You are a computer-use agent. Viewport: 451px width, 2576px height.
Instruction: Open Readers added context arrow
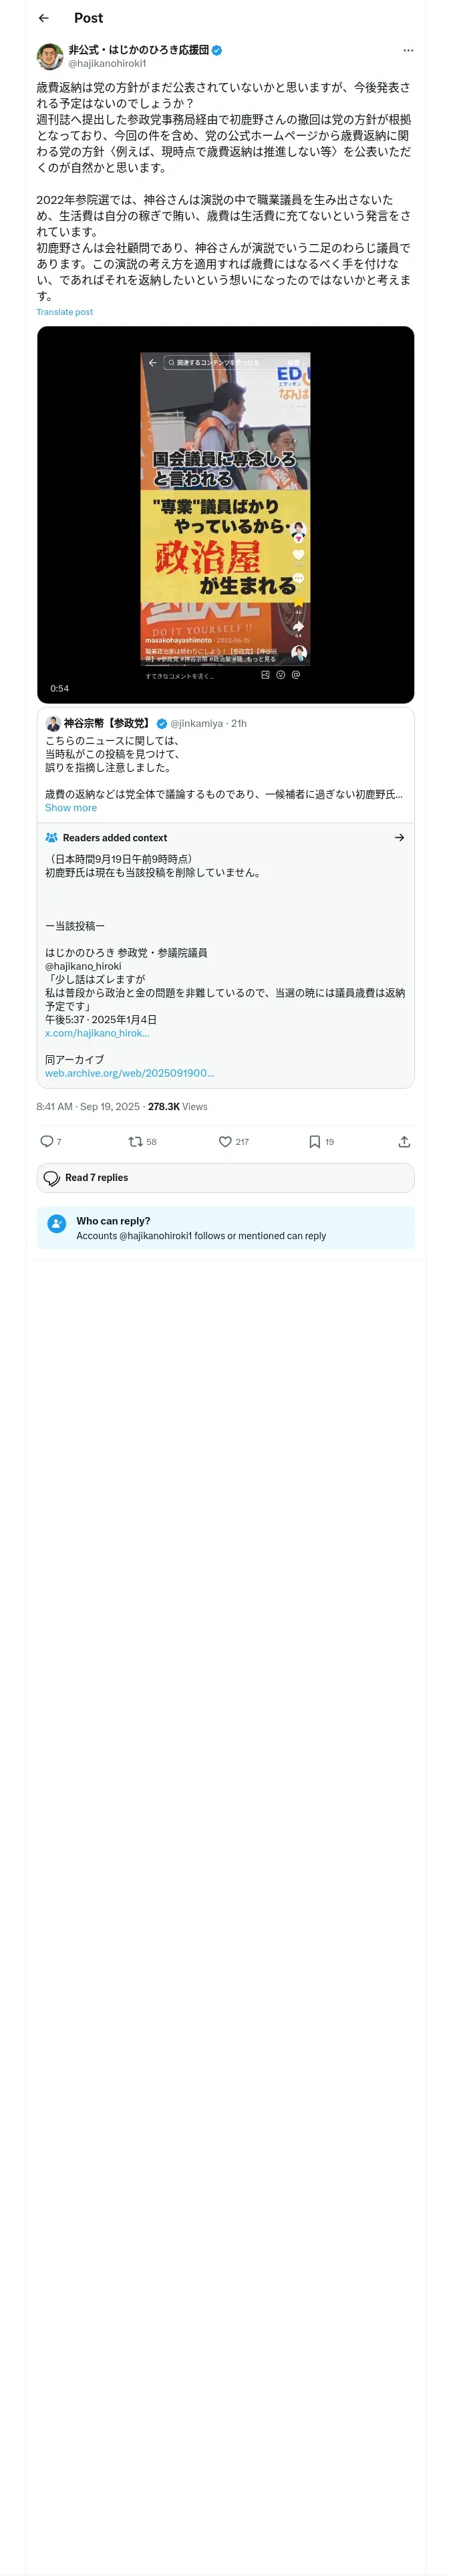point(399,838)
